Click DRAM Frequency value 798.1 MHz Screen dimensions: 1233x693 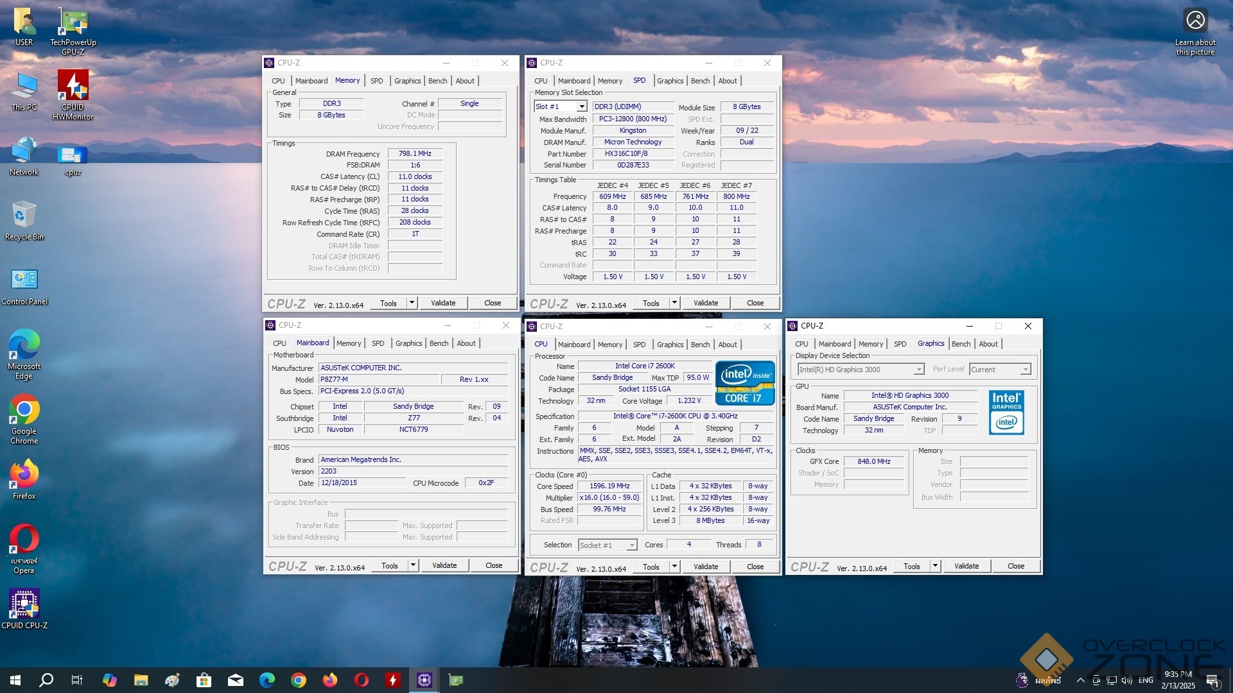pyautogui.click(x=415, y=153)
